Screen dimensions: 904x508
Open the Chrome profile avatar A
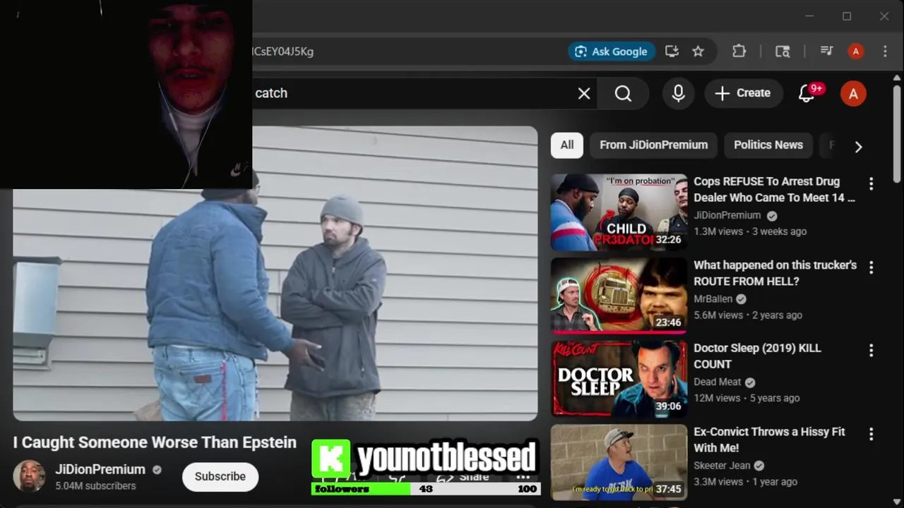[856, 52]
